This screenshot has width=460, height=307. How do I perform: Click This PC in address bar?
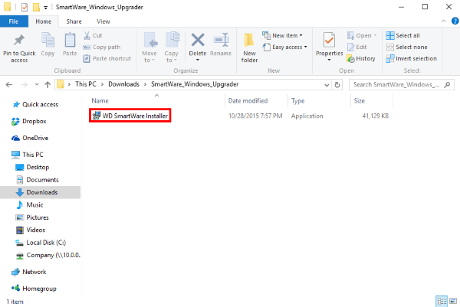86,84
